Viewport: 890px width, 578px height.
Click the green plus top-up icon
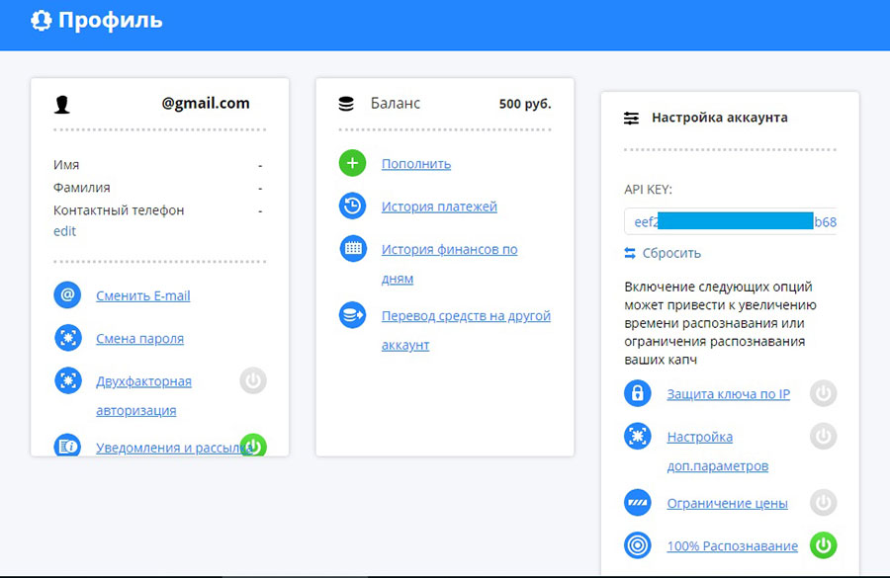pos(352,163)
